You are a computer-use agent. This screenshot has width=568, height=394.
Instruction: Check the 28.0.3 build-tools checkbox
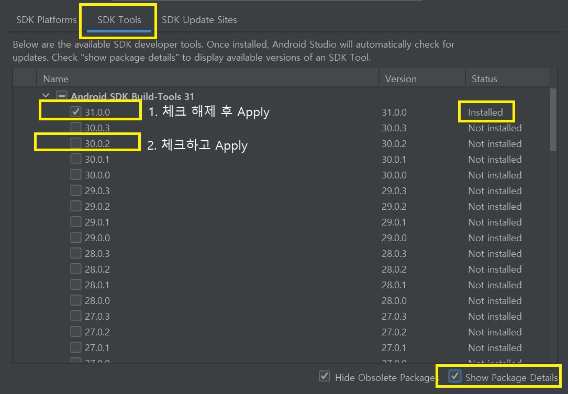[76, 253]
